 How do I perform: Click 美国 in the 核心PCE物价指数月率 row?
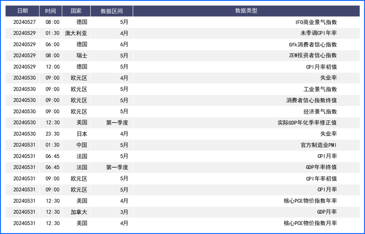[82, 223]
